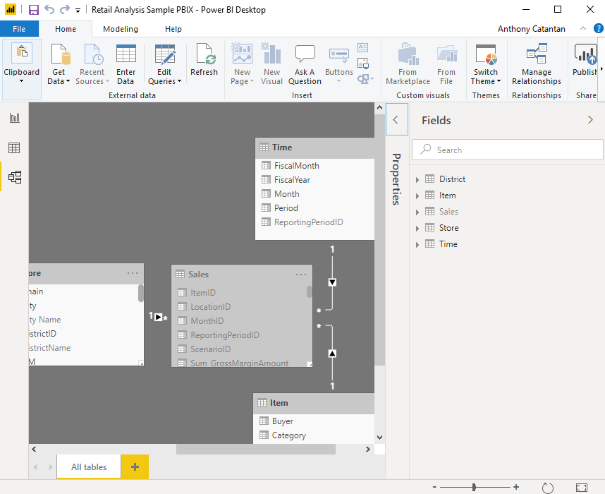Expand the Store table in Fields
This screenshot has height=494, width=605.
(417, 228)
